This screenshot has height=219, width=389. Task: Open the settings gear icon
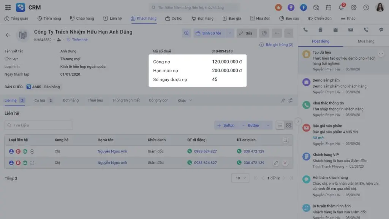point(354,7)
